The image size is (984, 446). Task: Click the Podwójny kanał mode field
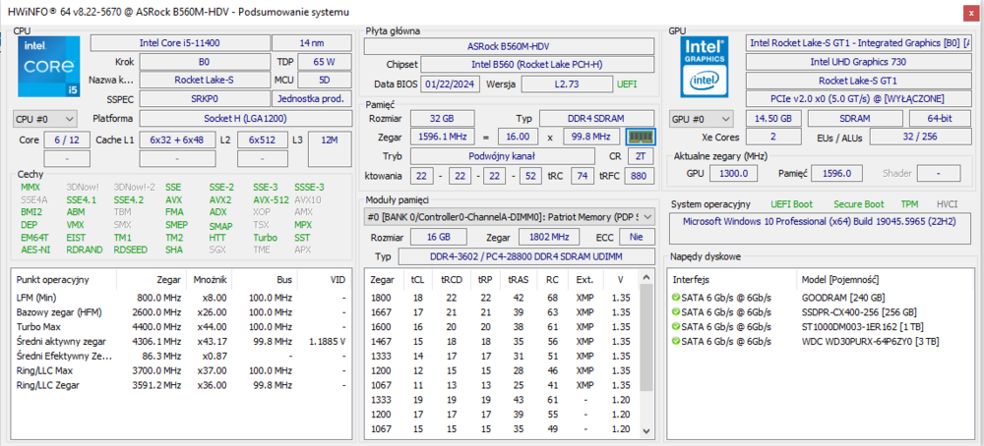click(x=503, y=156)
